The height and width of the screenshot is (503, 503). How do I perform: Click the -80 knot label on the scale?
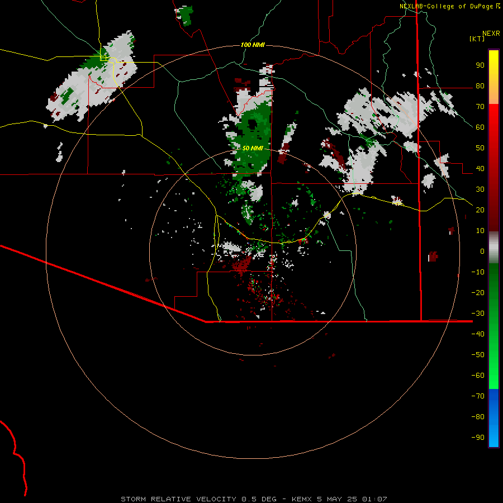pos(478,417)
